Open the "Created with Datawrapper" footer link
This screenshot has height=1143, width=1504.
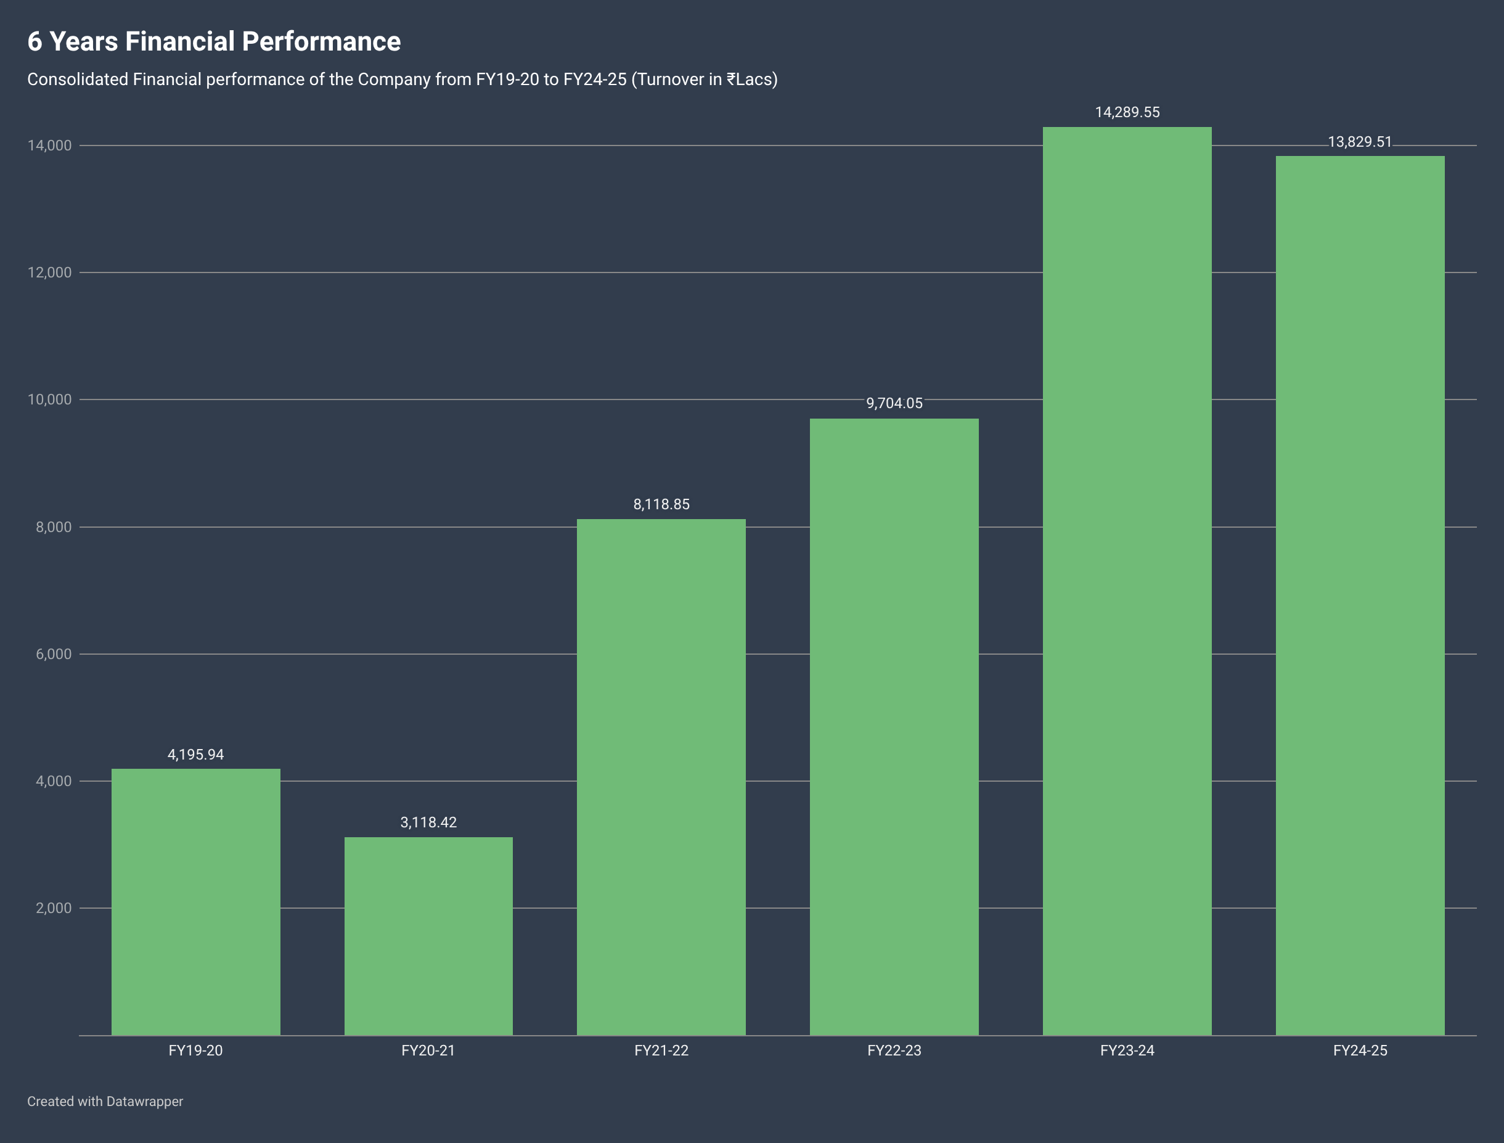(x=105, y=1102)
